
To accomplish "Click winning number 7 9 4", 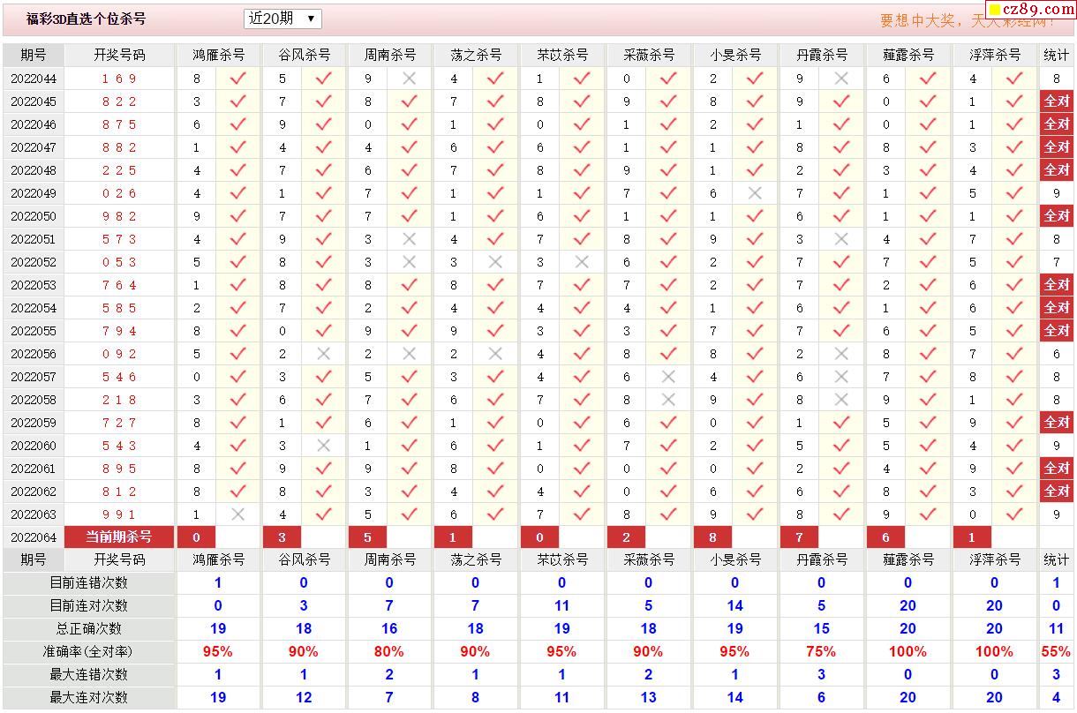I will pos(119,331).
